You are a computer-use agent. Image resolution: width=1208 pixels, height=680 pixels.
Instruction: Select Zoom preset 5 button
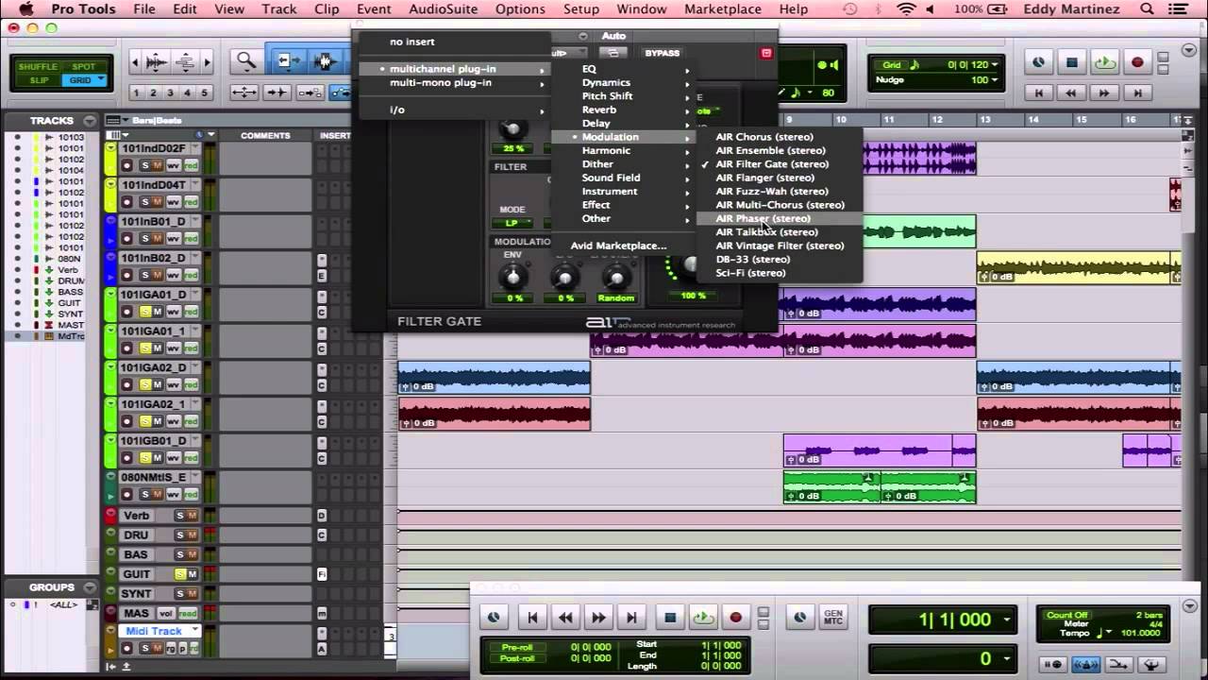click(204, 93)
